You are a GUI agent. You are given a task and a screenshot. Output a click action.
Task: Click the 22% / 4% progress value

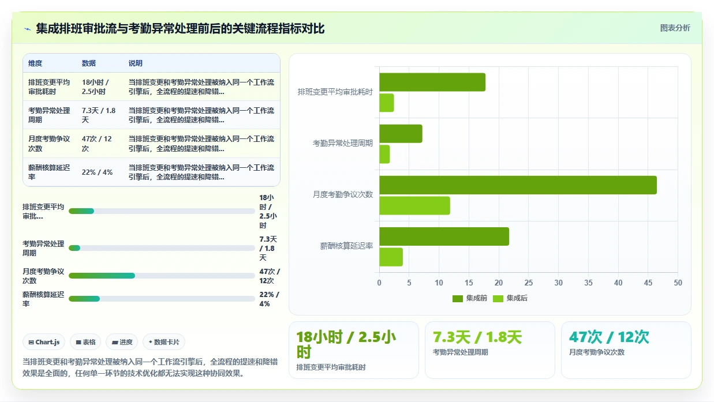[x=270, y=299]
